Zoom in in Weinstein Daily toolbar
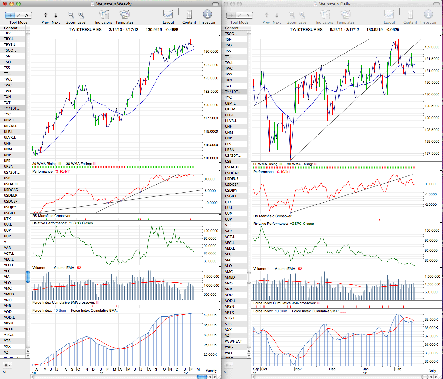 point(302,15)
